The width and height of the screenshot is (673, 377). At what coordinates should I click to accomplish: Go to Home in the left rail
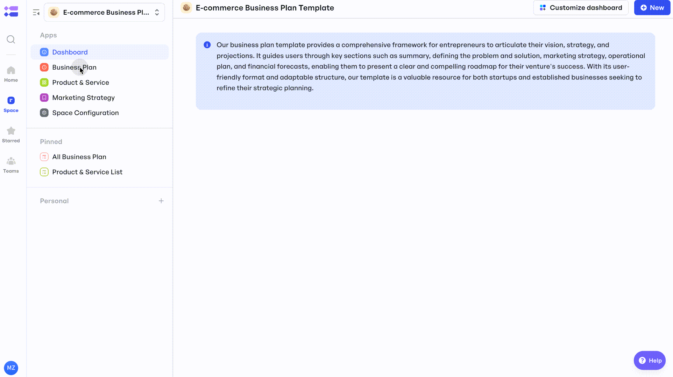coord(11,74)
